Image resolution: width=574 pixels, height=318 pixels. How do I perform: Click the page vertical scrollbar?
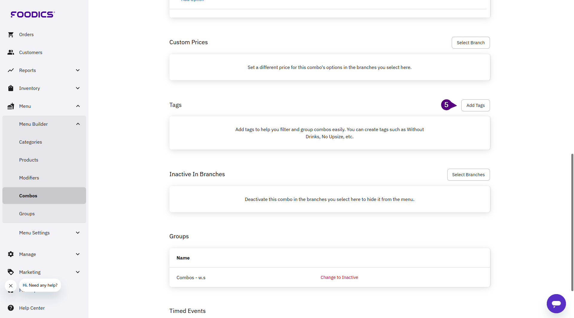[572, 221]
